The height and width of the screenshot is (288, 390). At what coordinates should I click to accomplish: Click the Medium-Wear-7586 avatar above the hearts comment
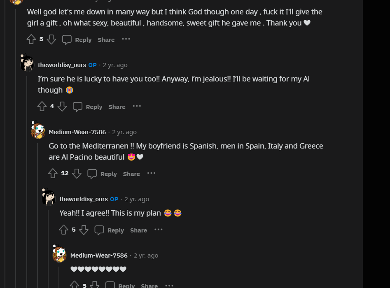59,254
